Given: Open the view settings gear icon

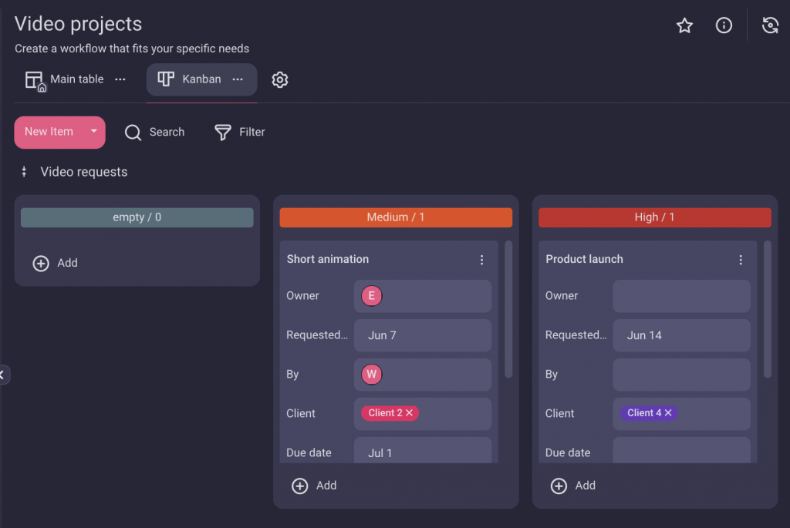Looking at the screenshot, I should click(x=280, y=79).
